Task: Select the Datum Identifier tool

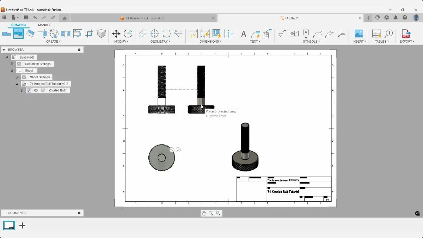Action: (x=306, y=34)
